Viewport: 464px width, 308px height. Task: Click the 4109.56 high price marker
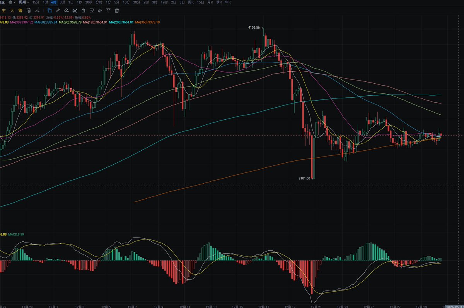click(x=254, y=28)
